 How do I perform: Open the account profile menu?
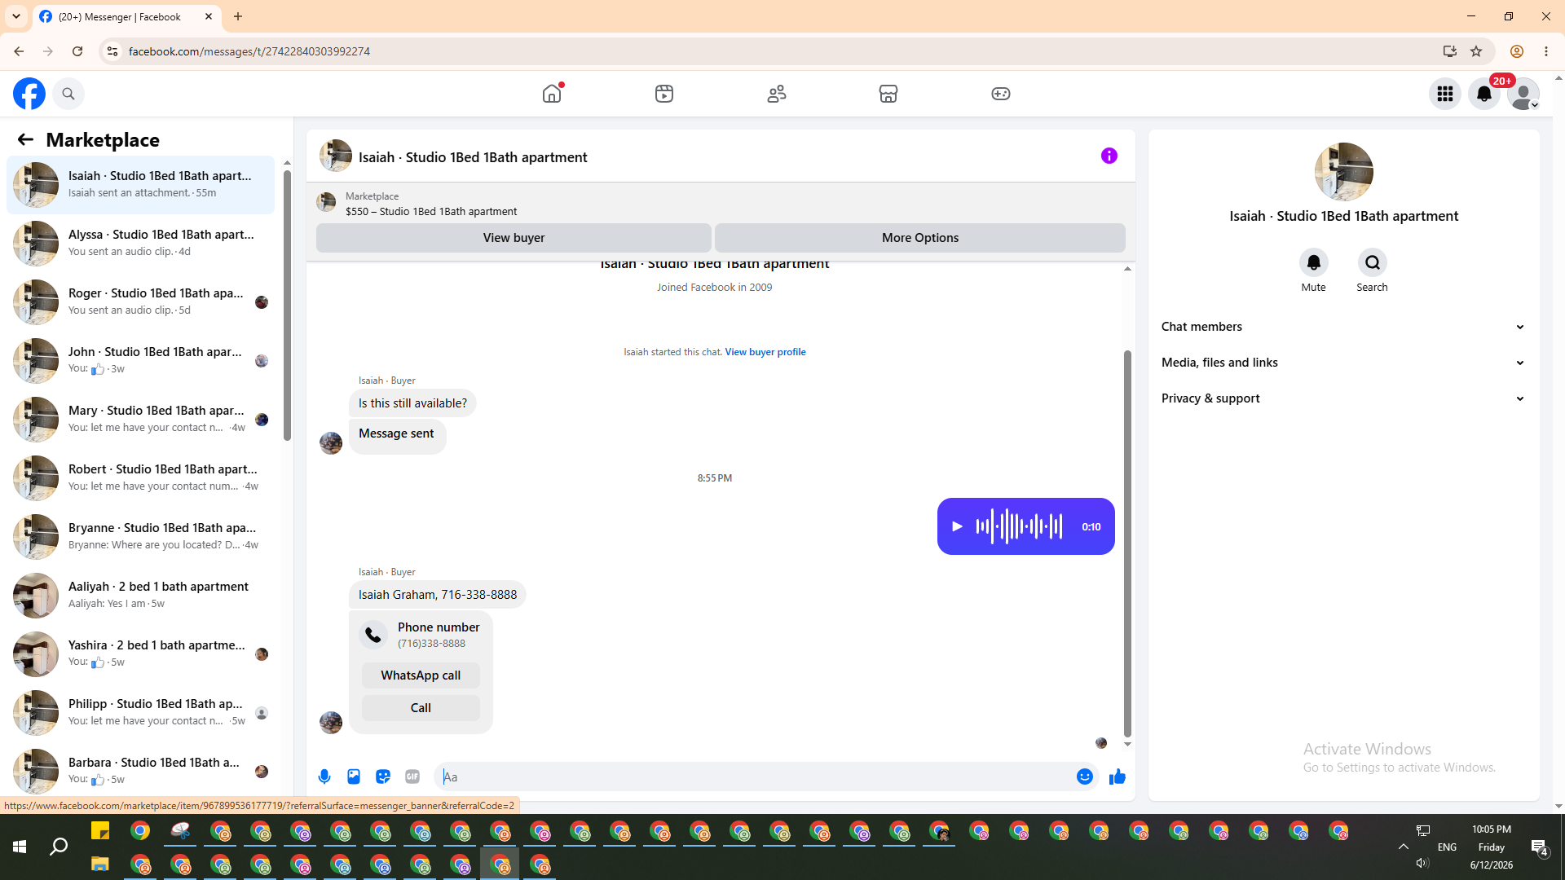pyautogui.click(x=1523, y=94)
